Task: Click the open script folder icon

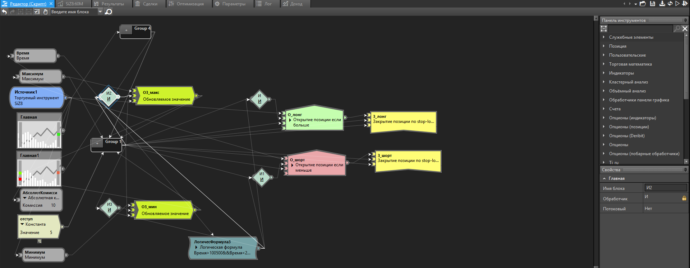Action: pos(643,4)
